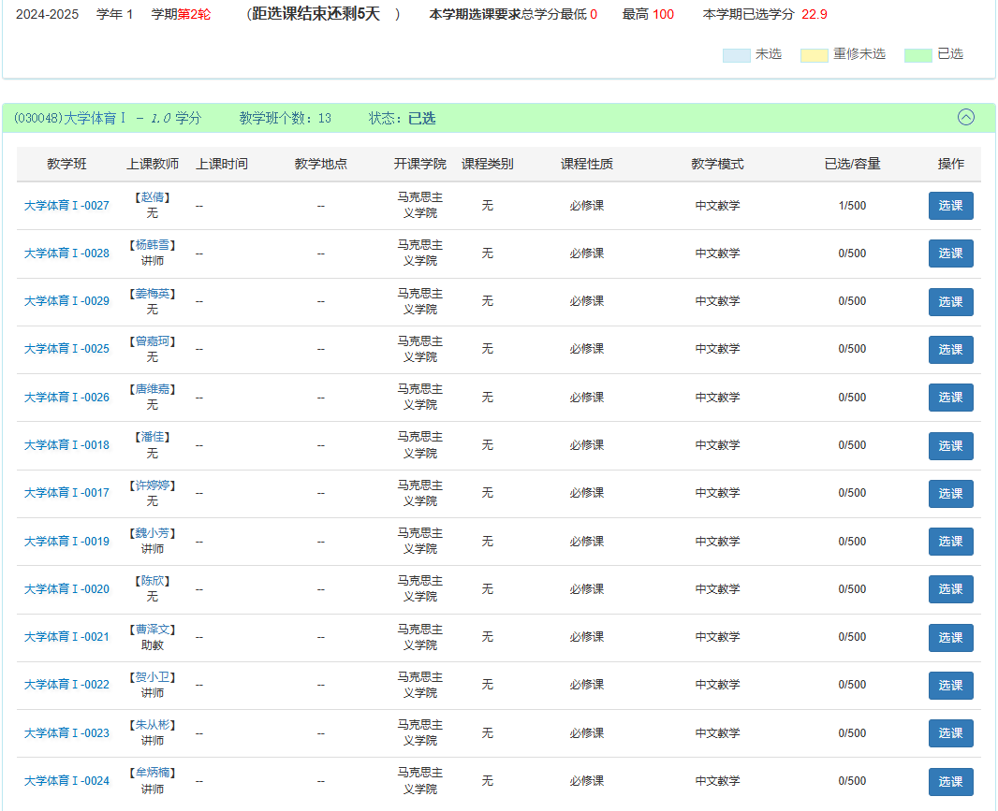Click 选课 button for 大学体育Ⅰ-0019
Screen dimensions: 998x811
point(950,542)
